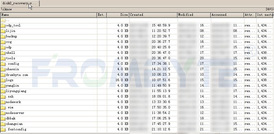Screen dimensions: 274x134
Task: Click the frombyte.com folder name
Action: pyautogui.click(x=17, y=75)
